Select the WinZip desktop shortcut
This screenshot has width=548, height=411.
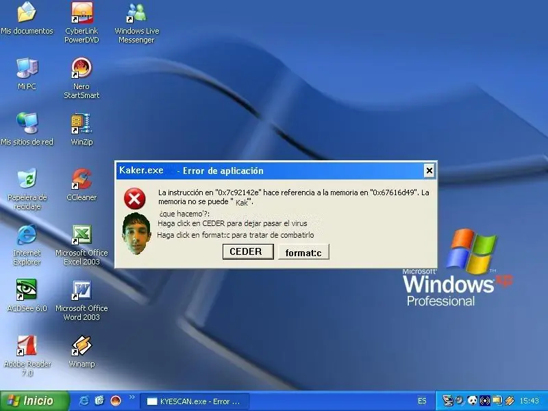[x=82, y=129]
